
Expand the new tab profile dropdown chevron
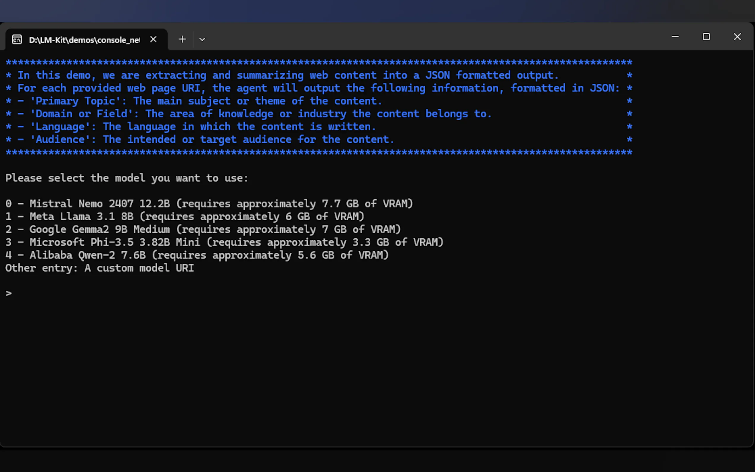pos(202,40)
